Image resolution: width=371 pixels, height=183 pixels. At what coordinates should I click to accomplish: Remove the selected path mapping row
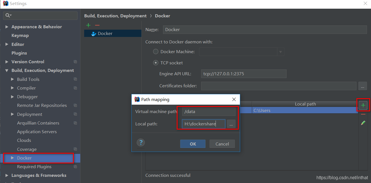(x=363, y=114)
